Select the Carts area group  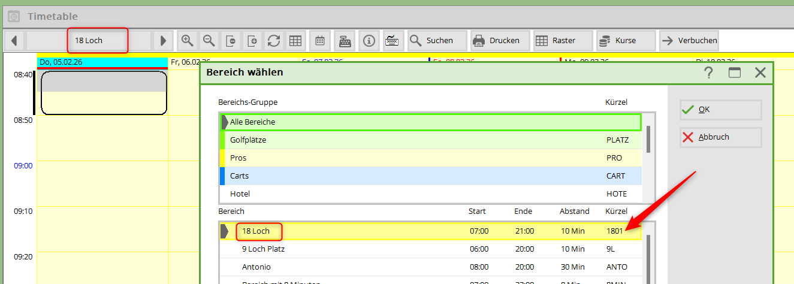point(239,176)
